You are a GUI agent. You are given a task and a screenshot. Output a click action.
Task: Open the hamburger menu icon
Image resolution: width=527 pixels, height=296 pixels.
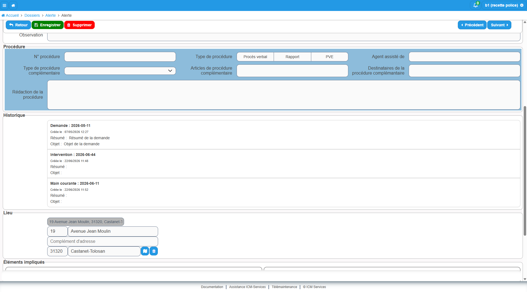4,5
